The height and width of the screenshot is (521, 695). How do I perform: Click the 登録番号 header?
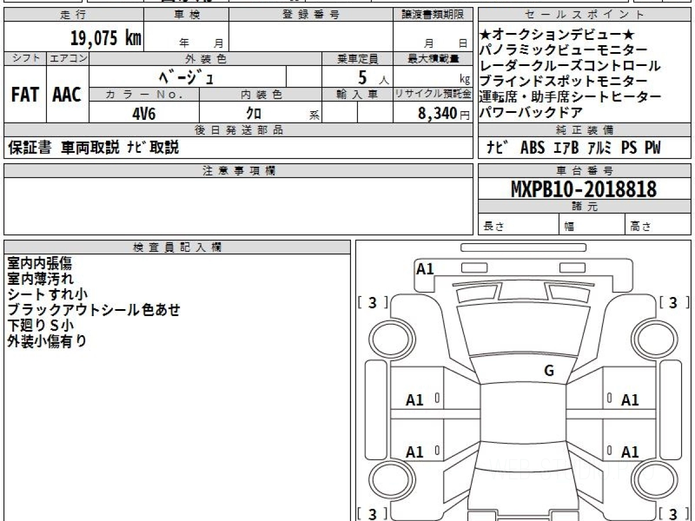(310, 15)
